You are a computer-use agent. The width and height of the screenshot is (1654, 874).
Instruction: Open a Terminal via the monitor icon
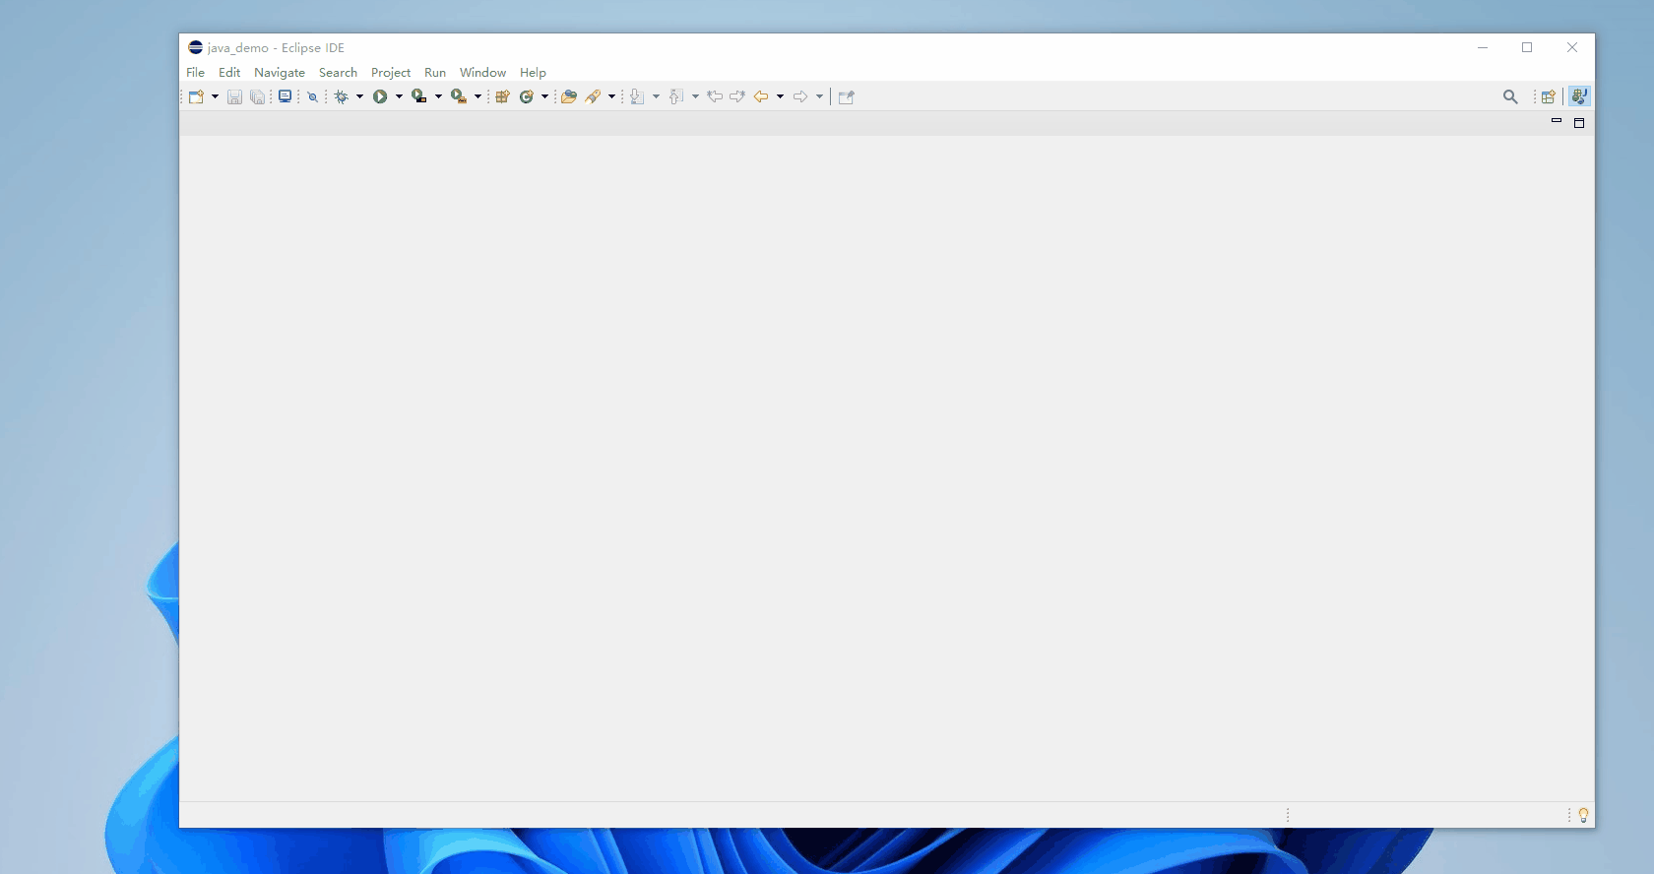point(285,96)
